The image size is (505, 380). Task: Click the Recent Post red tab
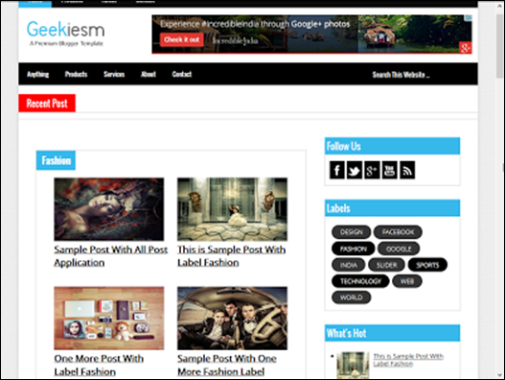pyautogui.click(x=47, y=104)
